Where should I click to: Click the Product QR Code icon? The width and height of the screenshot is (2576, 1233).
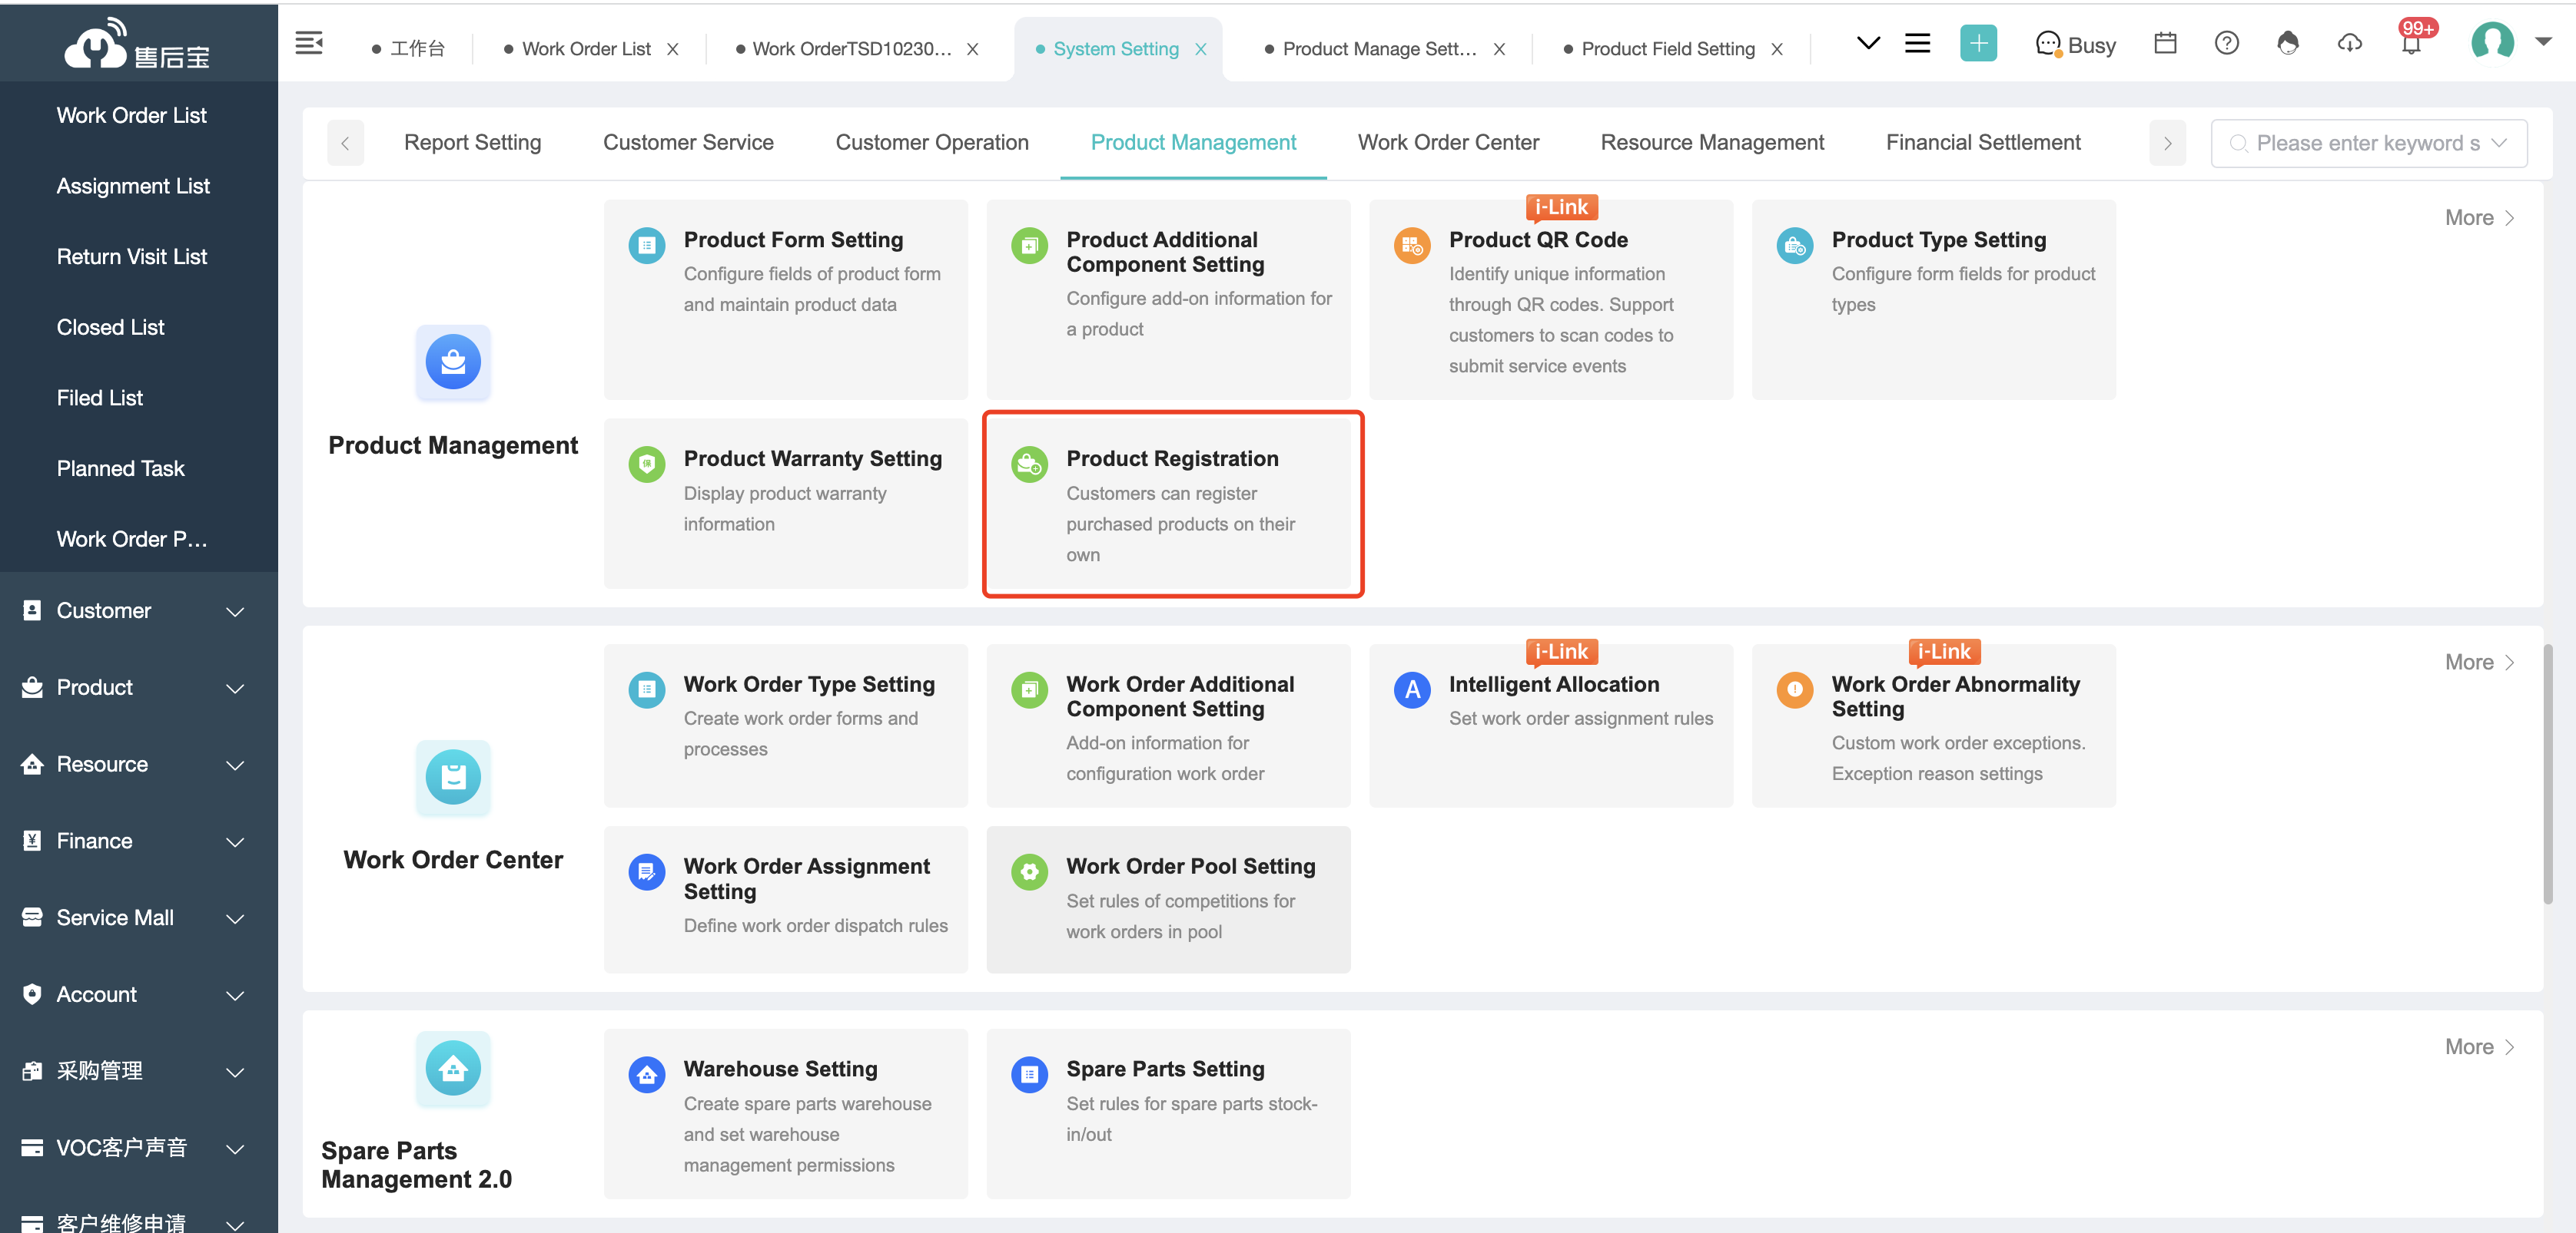tap(1411, 245)
